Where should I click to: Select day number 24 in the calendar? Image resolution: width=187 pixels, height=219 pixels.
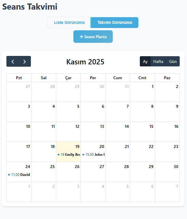tap(28, 167)
